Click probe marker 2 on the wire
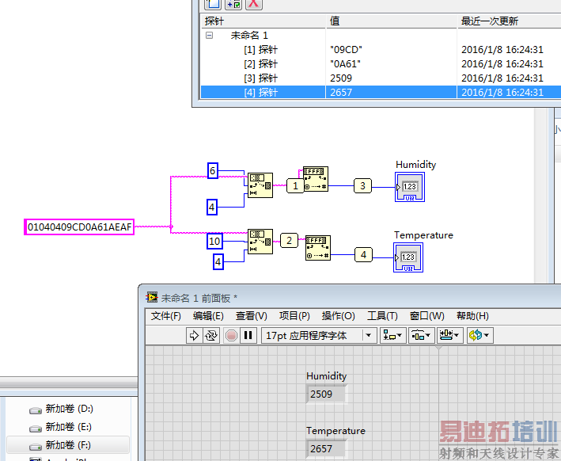Image resolution: width=561 pixels, height=461 pixels. coord(289,240)
